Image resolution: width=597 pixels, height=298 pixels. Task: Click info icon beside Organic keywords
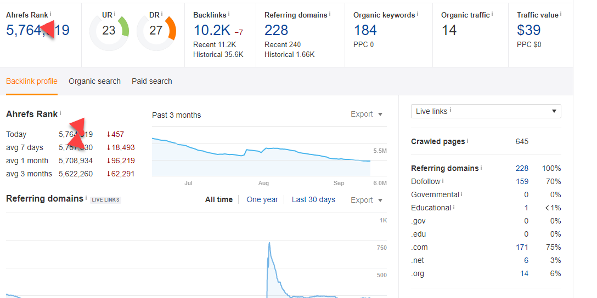click(417, 14)
